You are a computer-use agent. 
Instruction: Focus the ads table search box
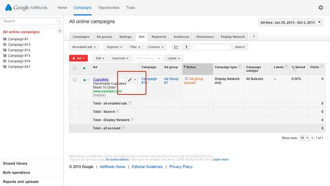[x=211, y=47]
